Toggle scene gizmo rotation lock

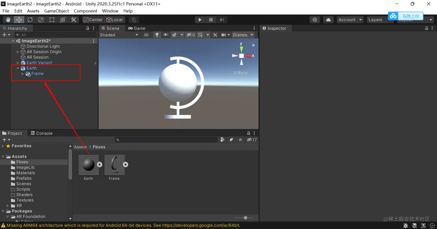click(253, 45)
